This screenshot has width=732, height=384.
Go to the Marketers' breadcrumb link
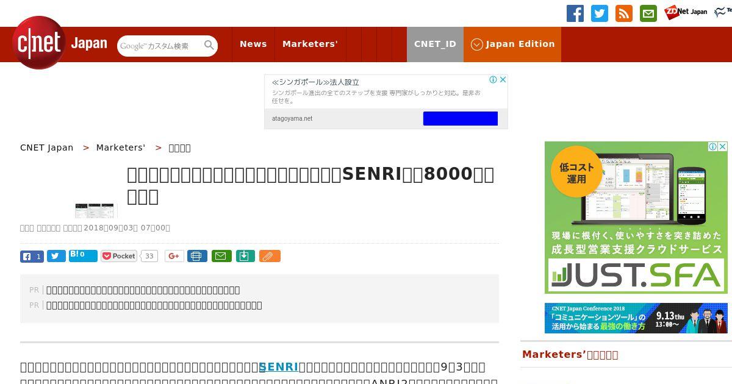(x=121, y=148)
